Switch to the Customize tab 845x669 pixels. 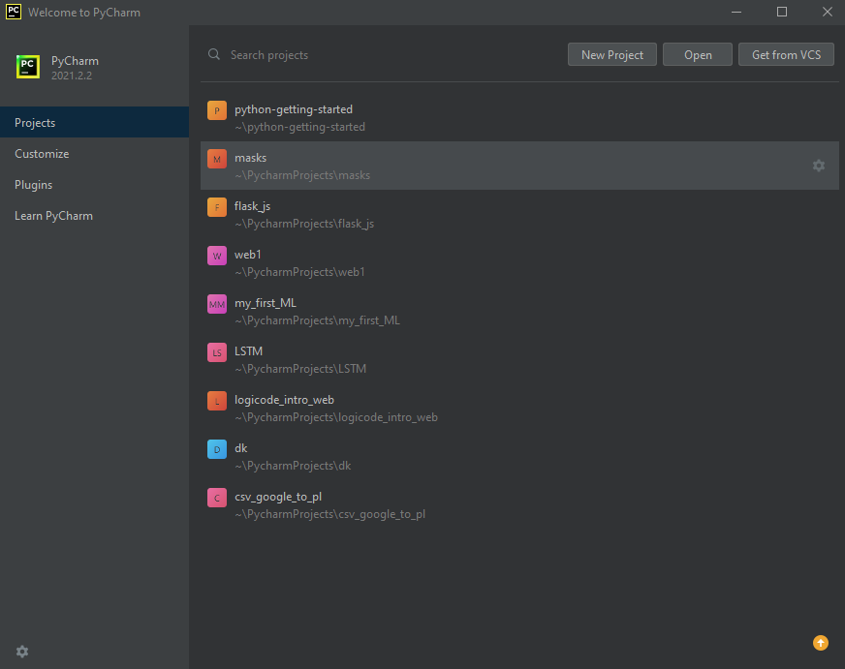(x=94, y=153)
